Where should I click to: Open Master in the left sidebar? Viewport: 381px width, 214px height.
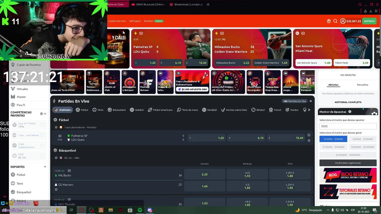pos(21,97)
